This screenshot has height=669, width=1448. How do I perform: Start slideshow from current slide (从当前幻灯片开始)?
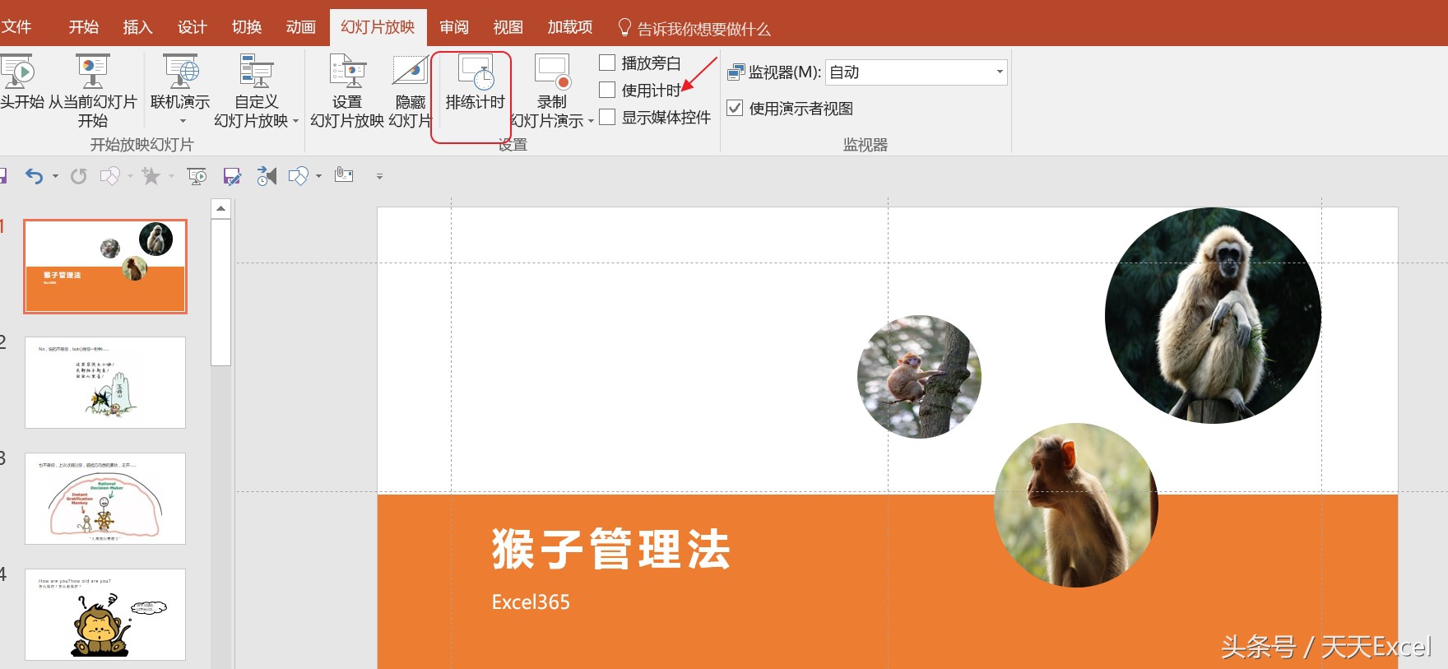pyautogui.click(x=92, y=89)
